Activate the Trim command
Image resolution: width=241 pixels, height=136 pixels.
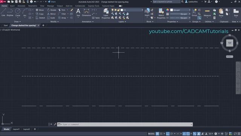62,10
